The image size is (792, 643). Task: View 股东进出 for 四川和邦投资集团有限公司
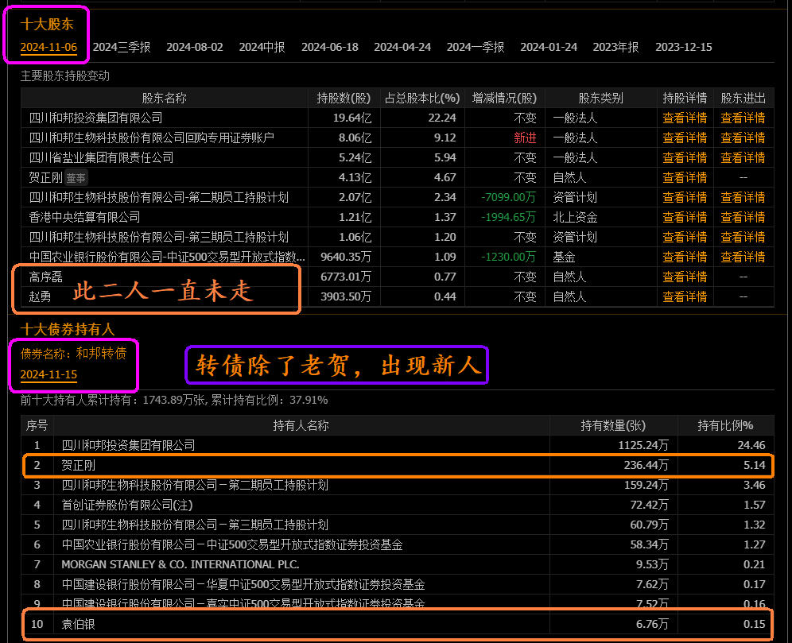[x=743, y=118]
